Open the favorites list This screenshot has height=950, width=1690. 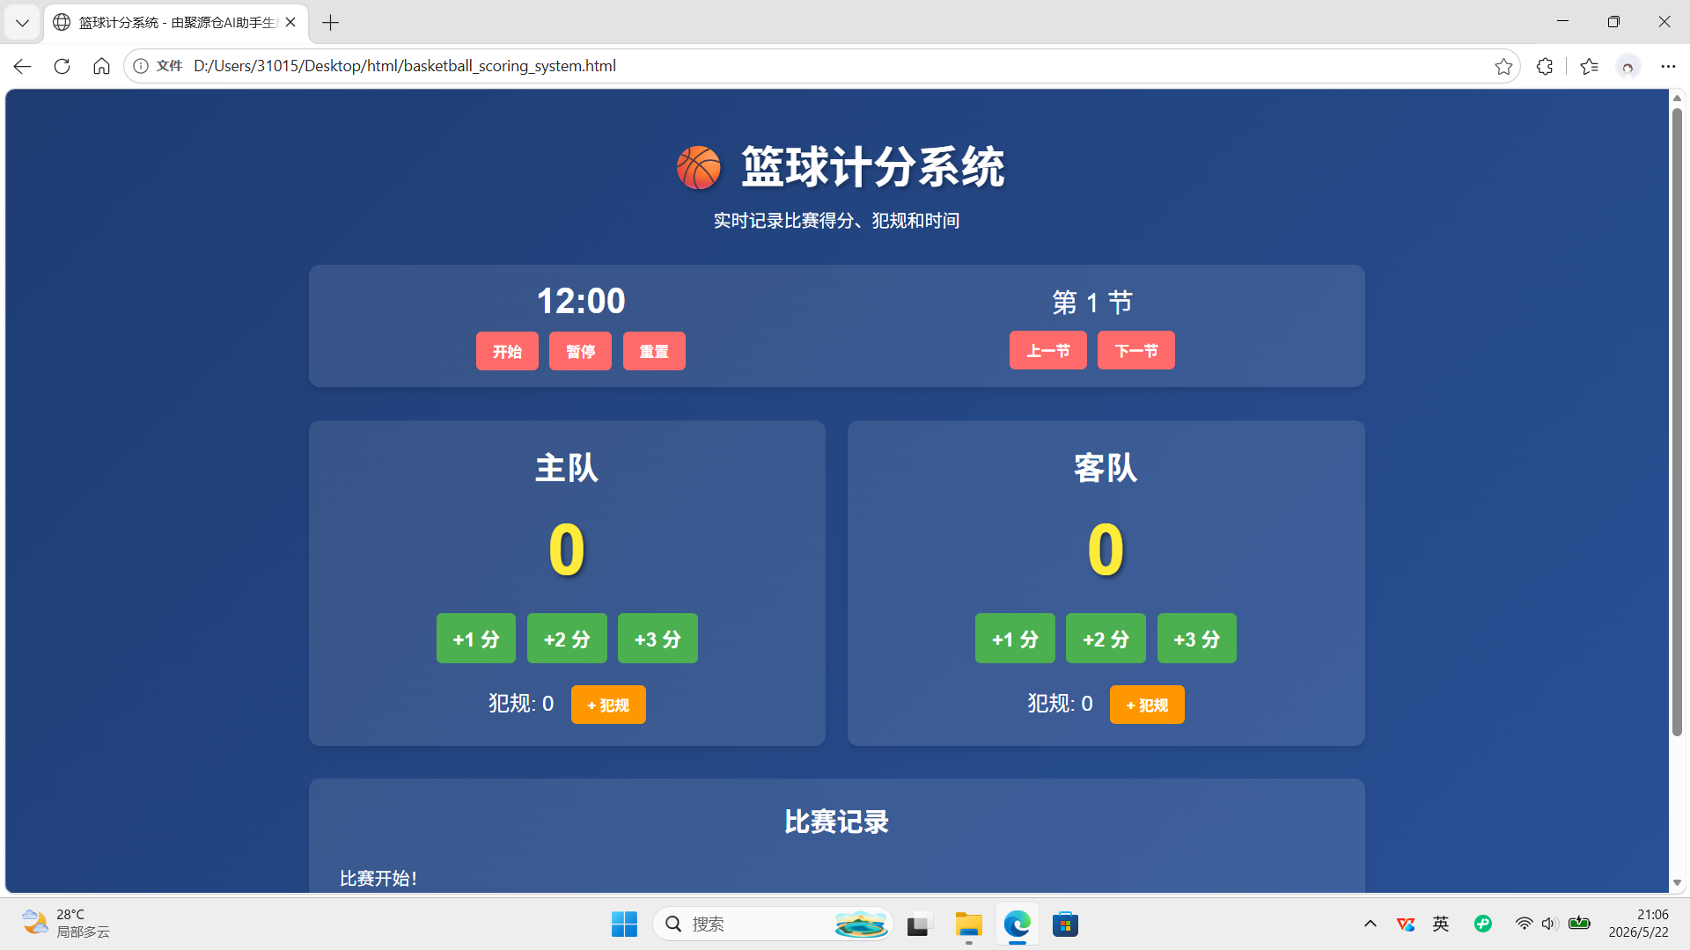pos(1589,66)
